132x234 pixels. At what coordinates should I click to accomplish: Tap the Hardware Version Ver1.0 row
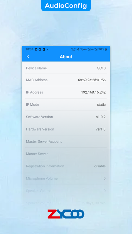tap(66, 129)
